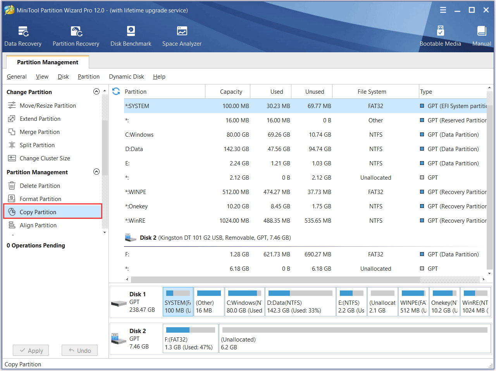Collapse the Partition Management section
Viewport: 496px width, 371px height.
pyautogui.click(x=96, y=172)
